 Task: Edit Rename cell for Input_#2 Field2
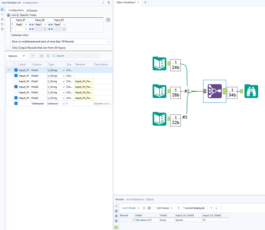pos(84,87)
